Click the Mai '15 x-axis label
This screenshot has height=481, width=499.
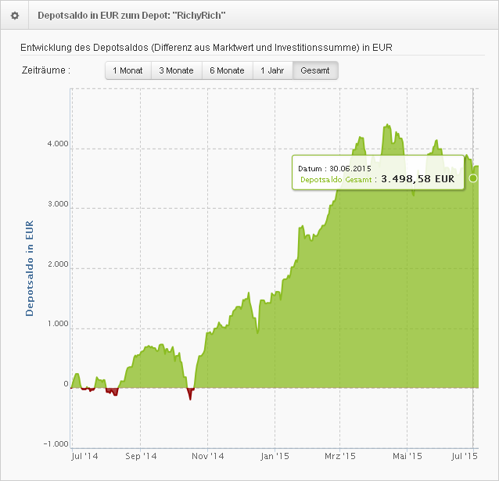click(407, 455)
